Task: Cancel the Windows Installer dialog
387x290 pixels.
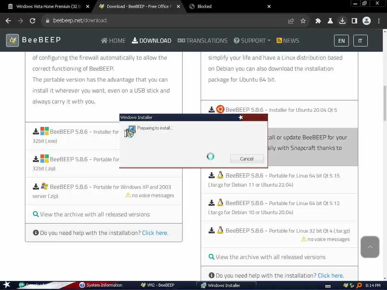Action: (x=247, y=159)
